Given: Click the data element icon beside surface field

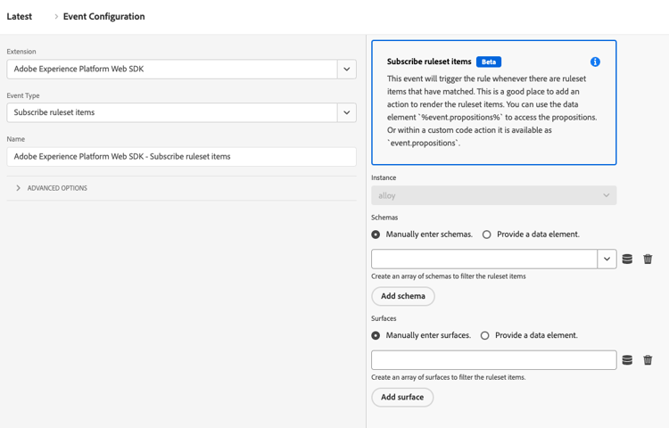Looking at the screenshot, I should (627, 360).
